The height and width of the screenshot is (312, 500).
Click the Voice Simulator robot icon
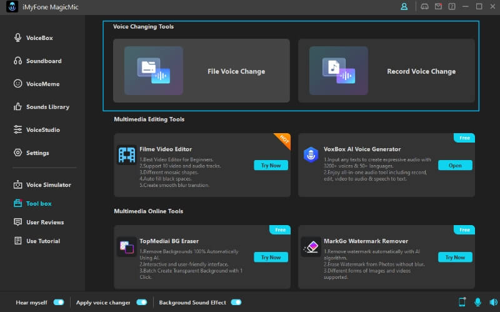[18, 184]
